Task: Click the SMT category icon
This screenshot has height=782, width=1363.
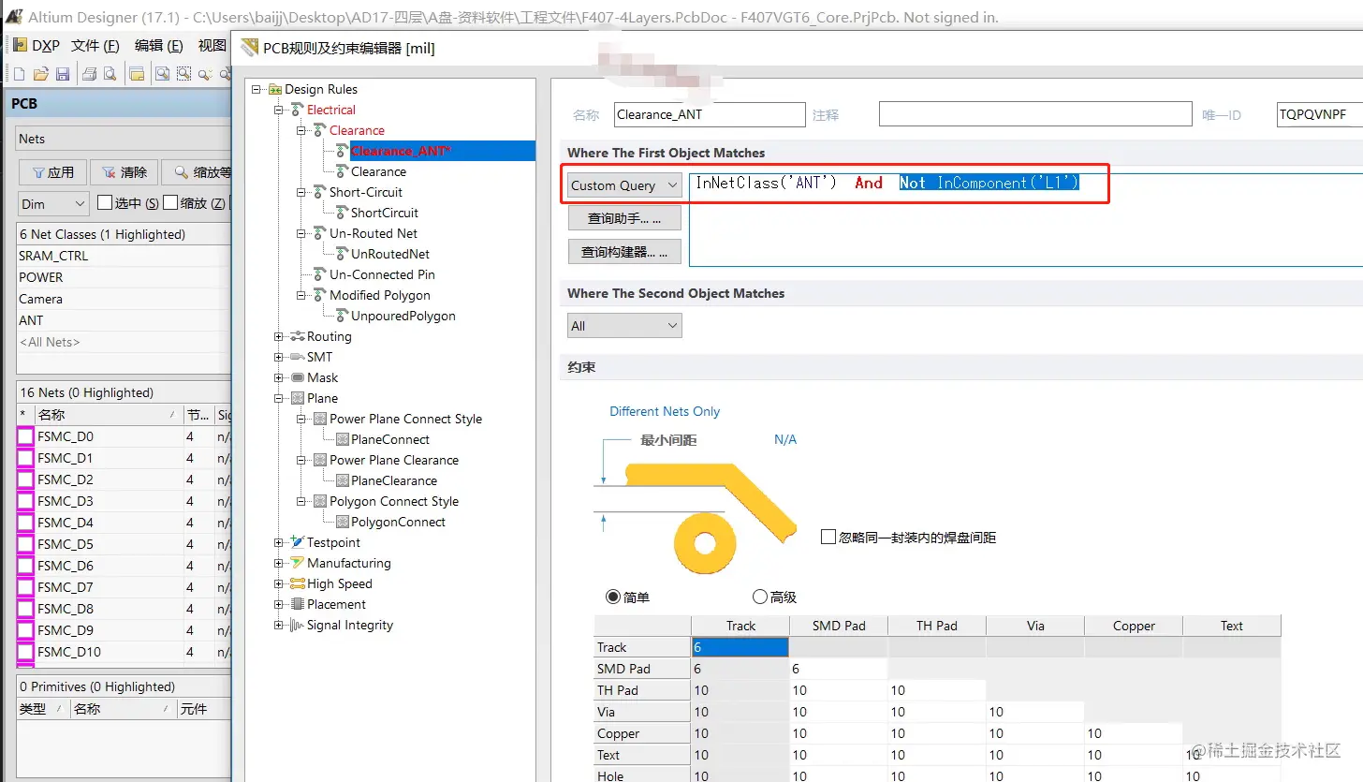Action: point(298,358)
